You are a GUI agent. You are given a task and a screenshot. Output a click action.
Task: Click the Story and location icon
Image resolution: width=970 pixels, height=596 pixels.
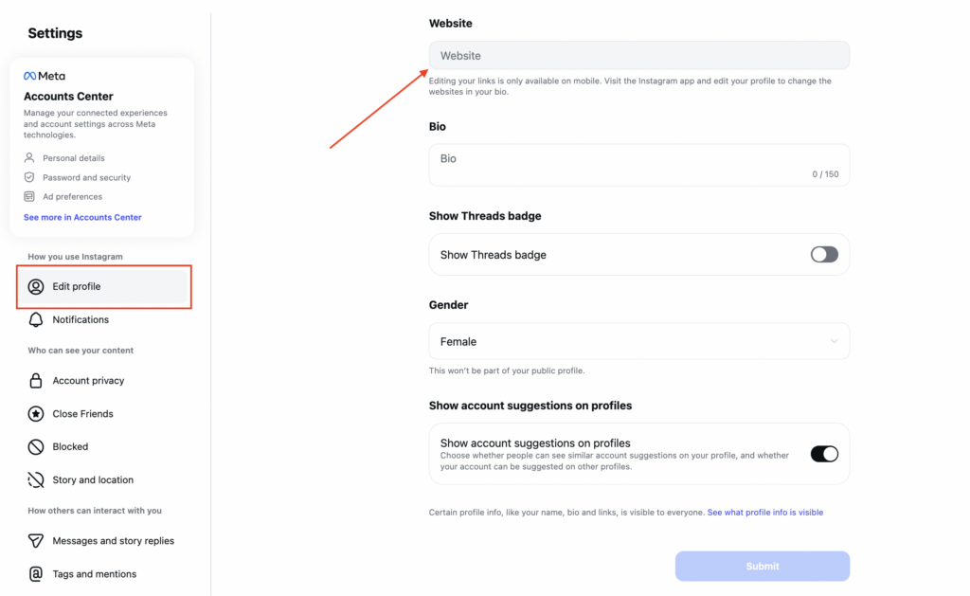coord(36,480)
